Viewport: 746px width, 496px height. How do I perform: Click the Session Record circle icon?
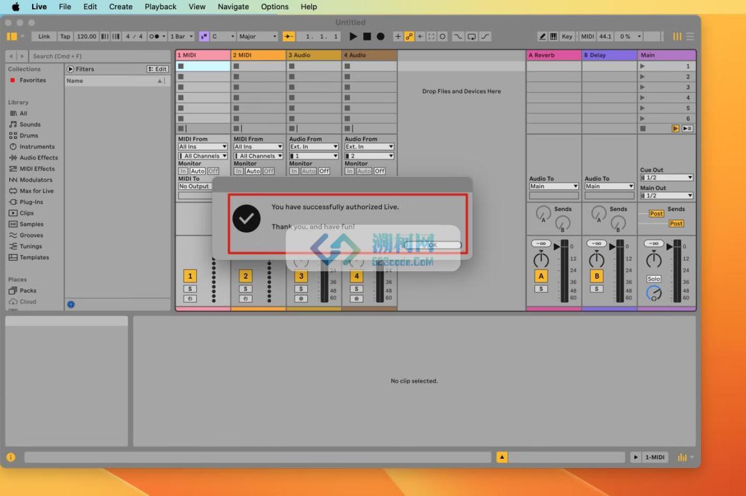click(442, 36)
